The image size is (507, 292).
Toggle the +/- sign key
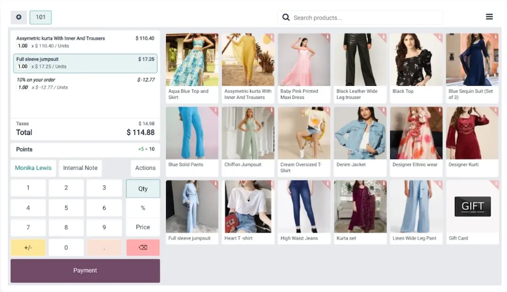point(28,247)
